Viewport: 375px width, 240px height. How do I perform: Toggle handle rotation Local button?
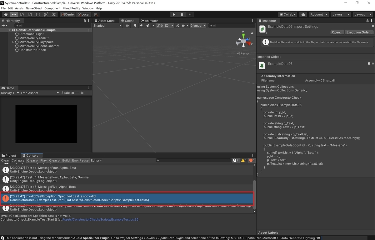(83, 14)
